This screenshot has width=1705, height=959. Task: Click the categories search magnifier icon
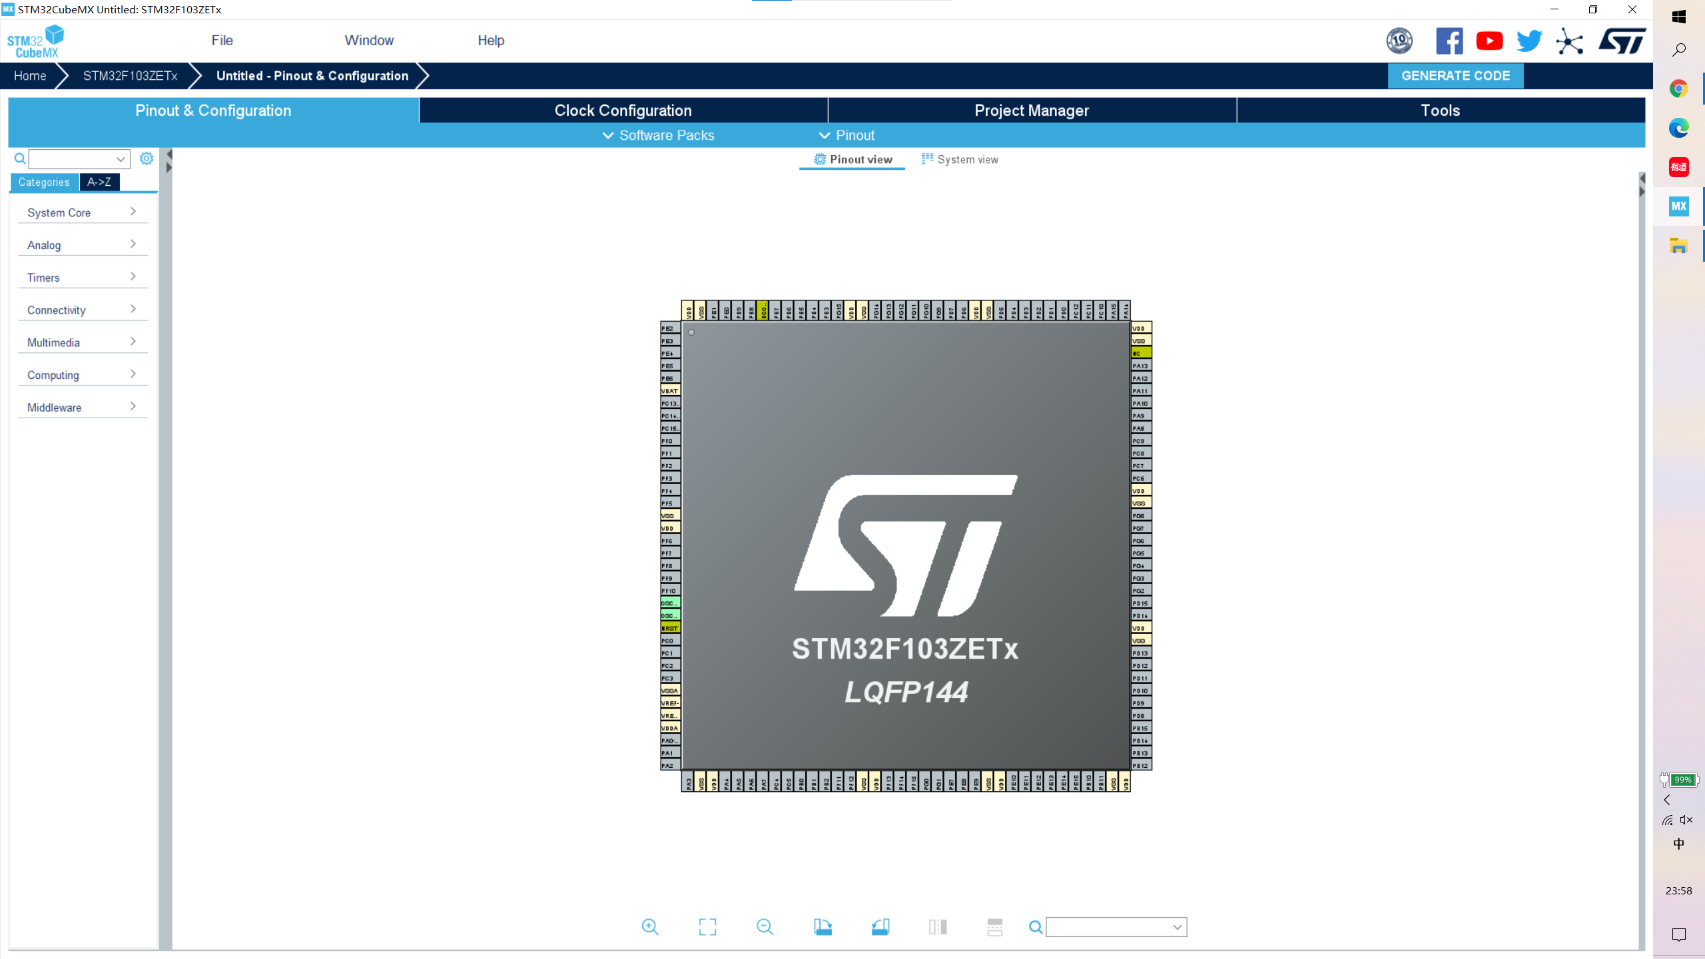coord(20,159)
